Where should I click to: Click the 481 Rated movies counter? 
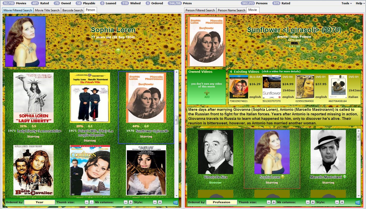pyautogui.click(x=40, y=3)
